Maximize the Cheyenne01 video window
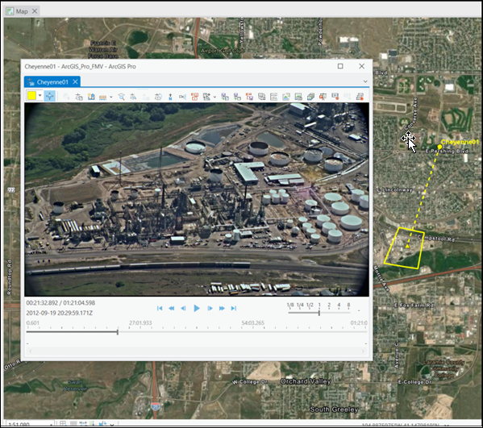 coord(340,66)
